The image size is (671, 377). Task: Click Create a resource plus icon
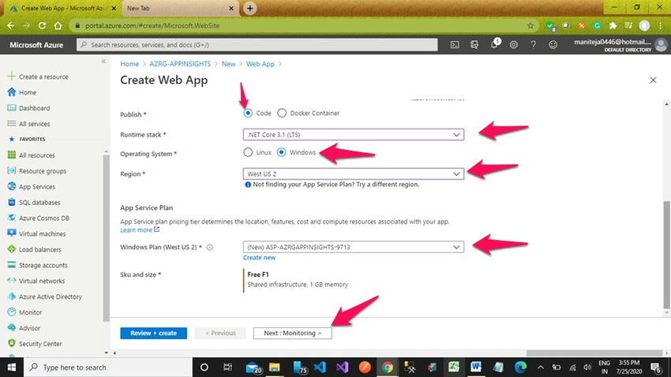[12, 77]
